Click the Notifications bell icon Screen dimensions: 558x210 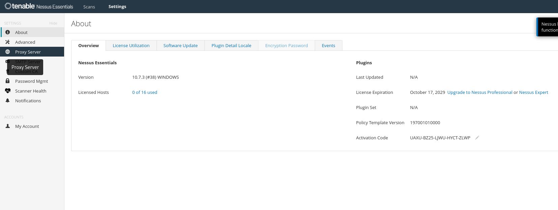pyautogui.click(x=7, y=101)
